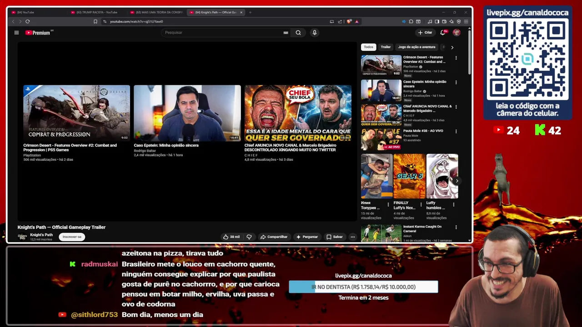Click the youtube.com address bar URL
Viewport: 582px width, 327px height.
136,21
